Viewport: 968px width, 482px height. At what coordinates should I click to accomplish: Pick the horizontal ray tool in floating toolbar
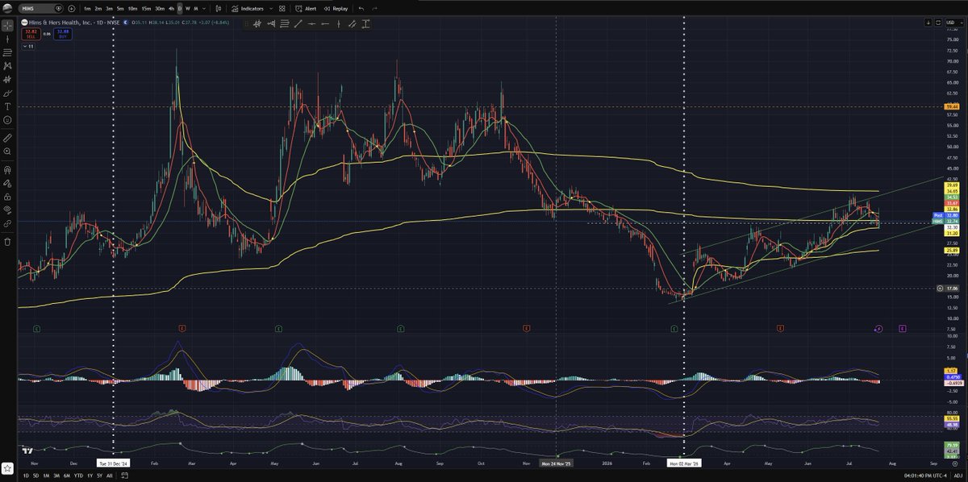point(325,24)
